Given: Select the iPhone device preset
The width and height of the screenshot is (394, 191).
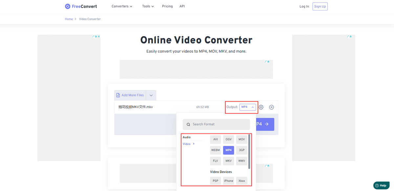Looking at the screenshot, I should coord(229,181).
